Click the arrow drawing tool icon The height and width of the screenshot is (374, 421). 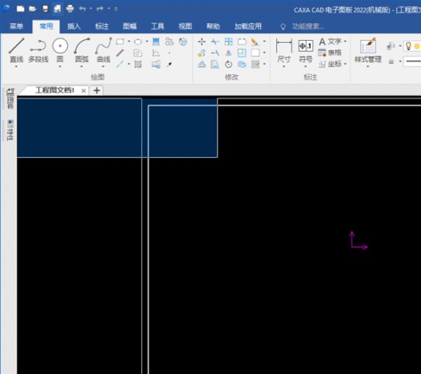(169, 65)
